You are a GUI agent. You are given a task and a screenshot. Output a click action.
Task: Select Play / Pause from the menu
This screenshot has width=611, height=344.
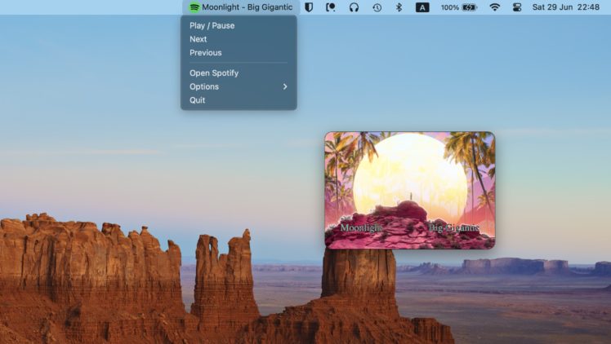(x=212, y=26)
